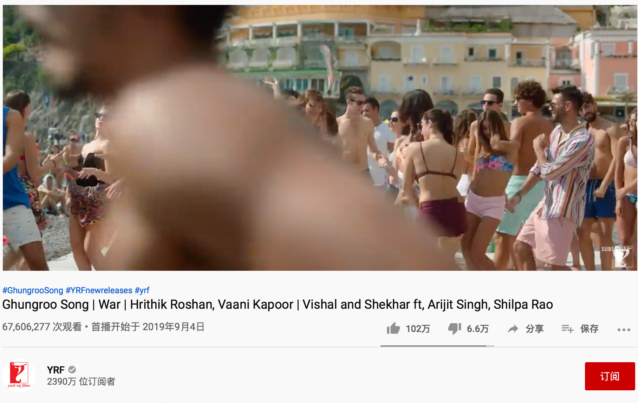Click the verified badge beside YRF
The width and height of the screenshot is (638, 403).
pos(72,370)
